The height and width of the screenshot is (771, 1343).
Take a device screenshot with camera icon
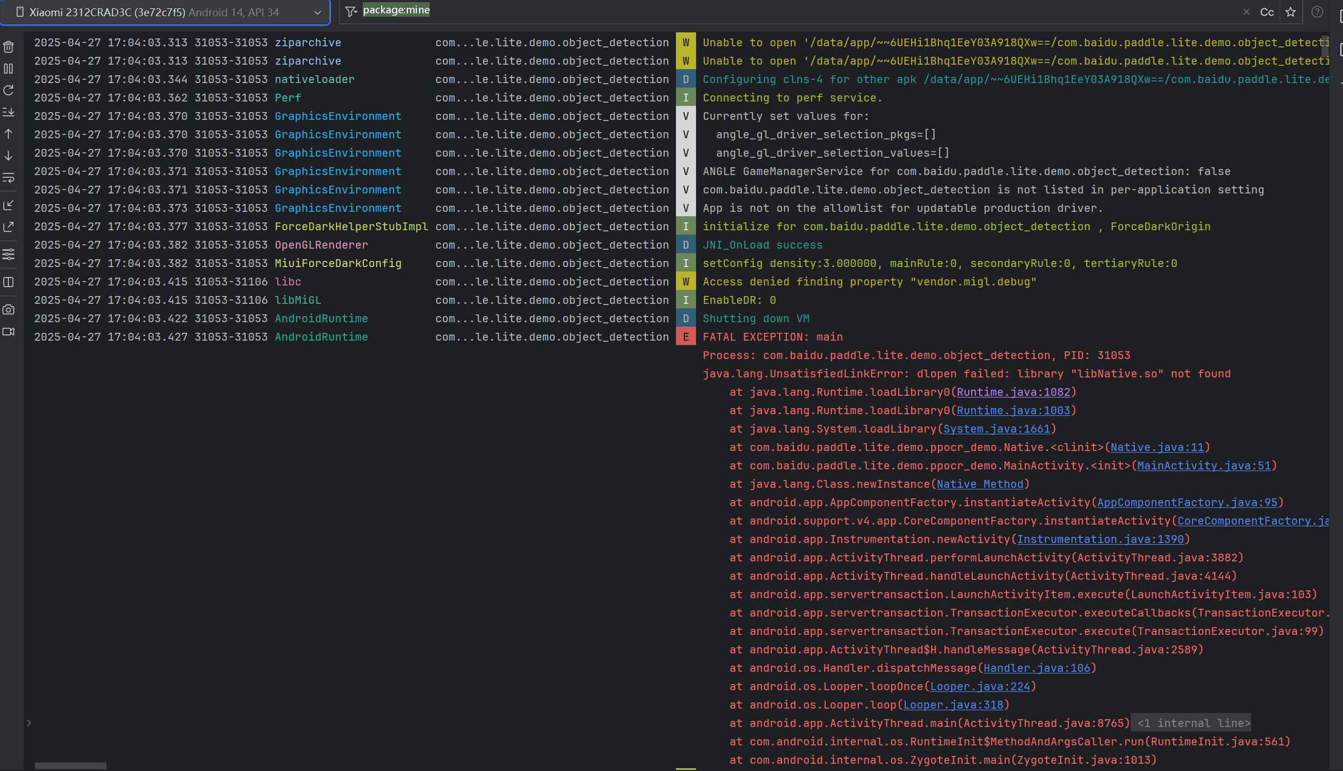click(8, 309)
